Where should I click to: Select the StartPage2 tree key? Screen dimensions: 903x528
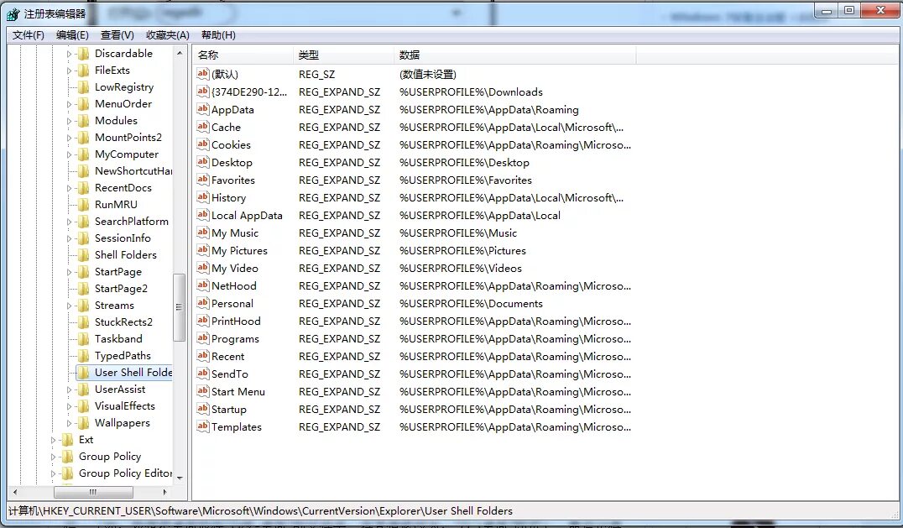121,289
